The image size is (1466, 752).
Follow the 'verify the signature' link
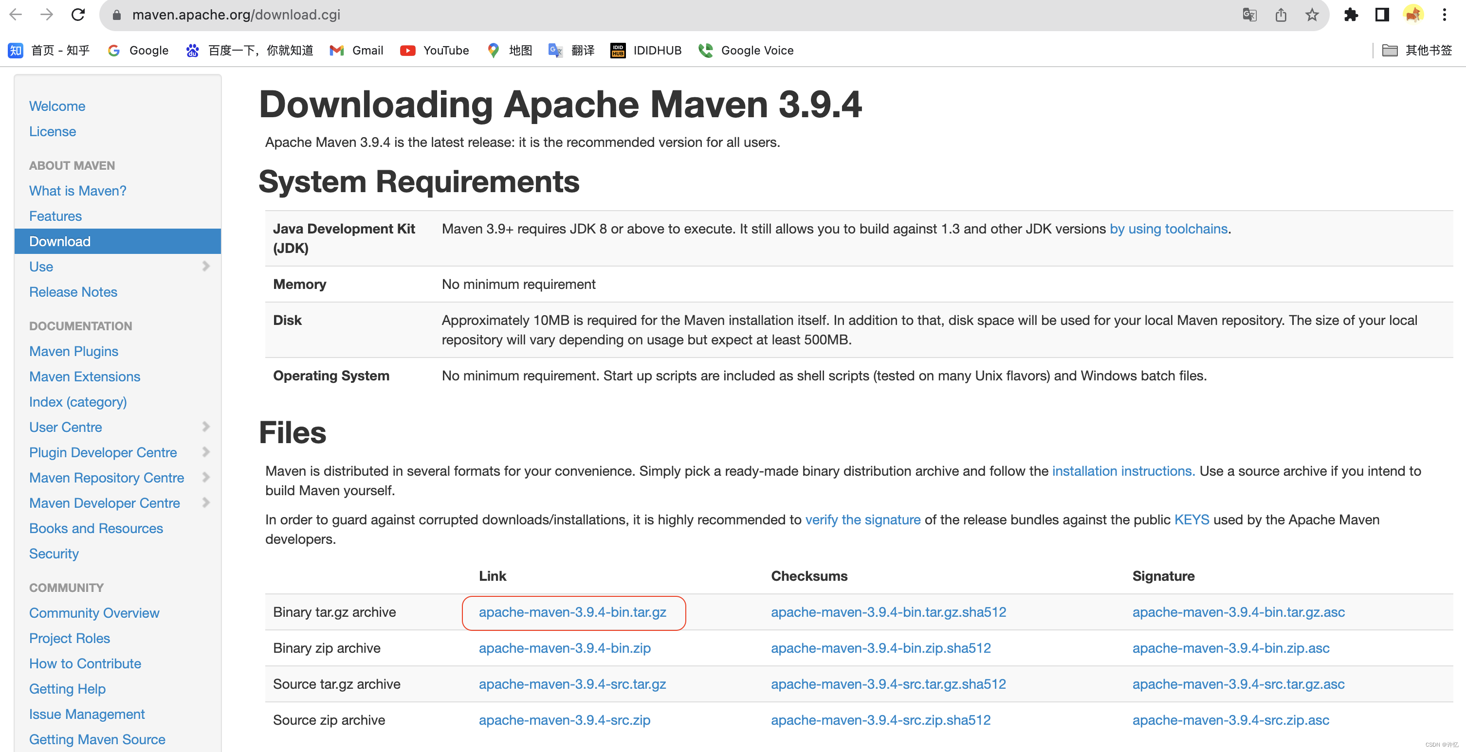(863, 520)
